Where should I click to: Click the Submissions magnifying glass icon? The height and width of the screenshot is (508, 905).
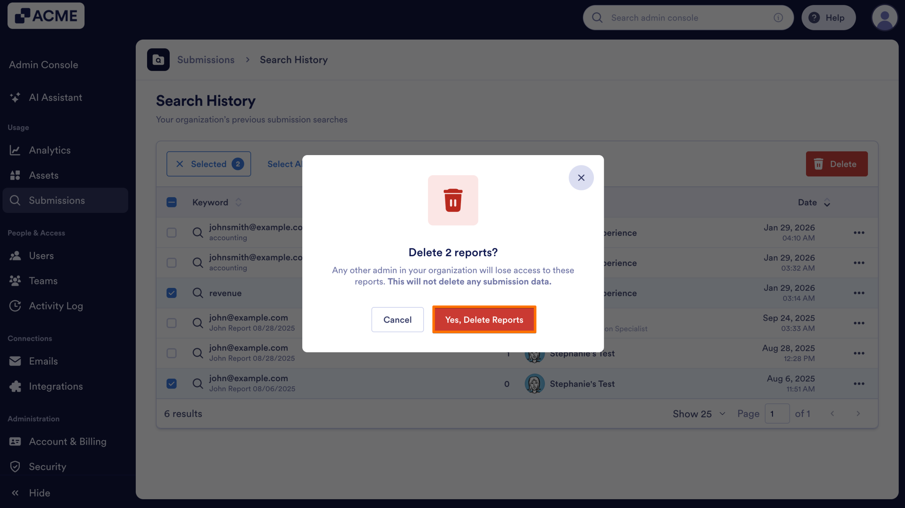(15, 200)
